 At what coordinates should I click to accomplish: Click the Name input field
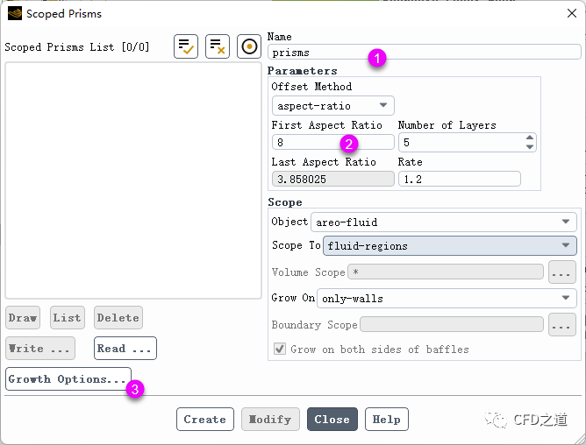point(425,53)
